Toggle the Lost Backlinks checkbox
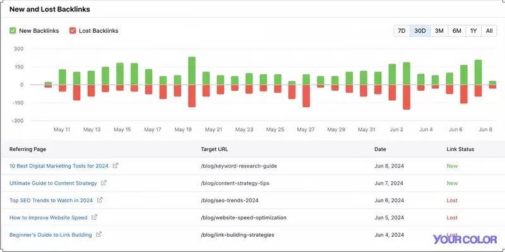Viewport: 505px width, 252px height. (x=73, y=31)
